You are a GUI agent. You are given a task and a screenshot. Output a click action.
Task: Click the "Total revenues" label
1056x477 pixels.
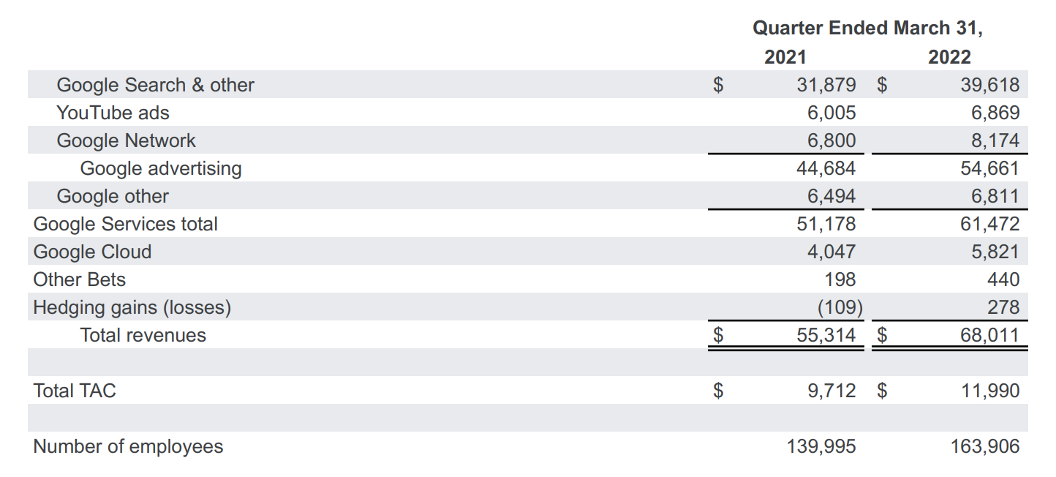click(x=143, y=335)
